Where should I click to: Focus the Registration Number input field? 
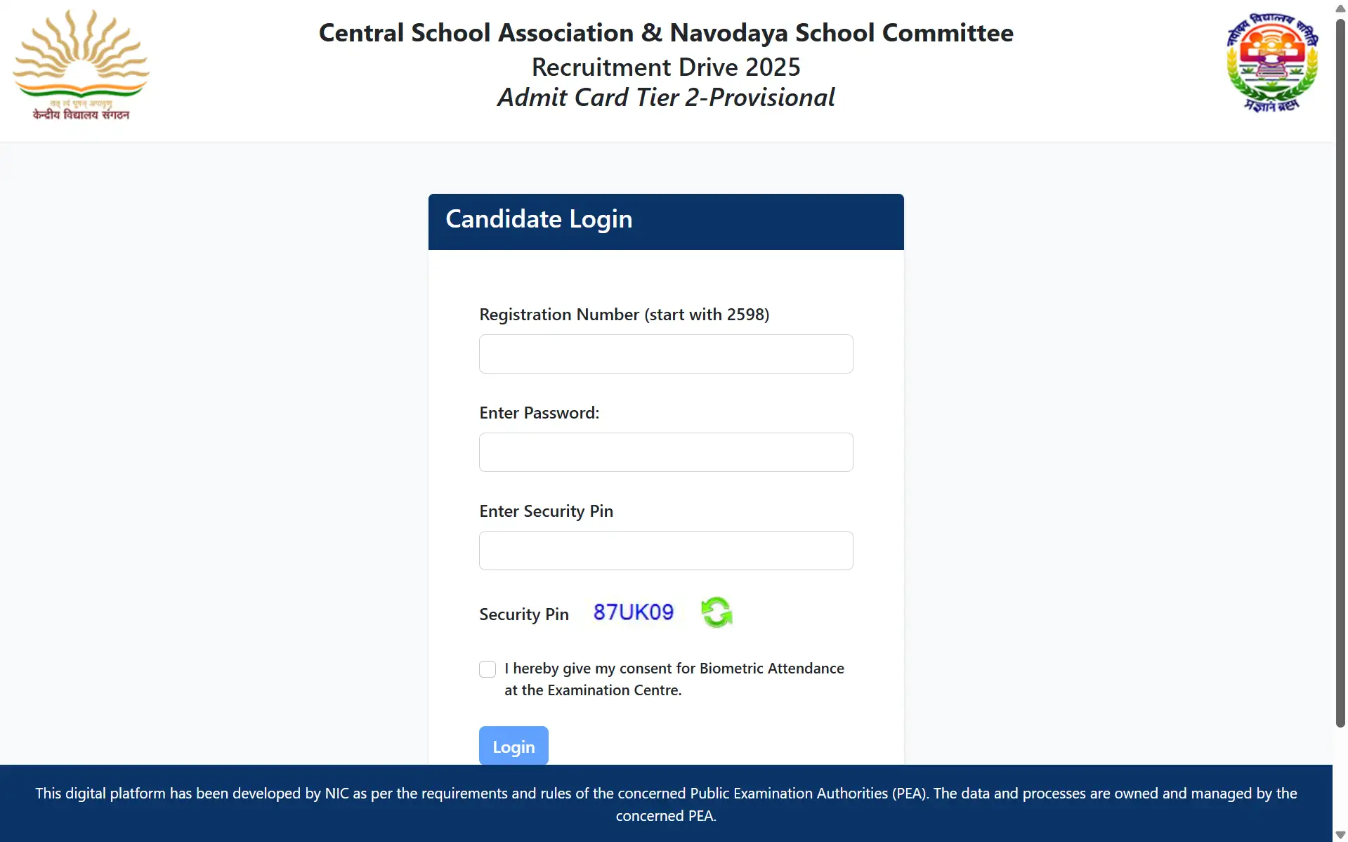pyautogui.click(x=665, y=353)
